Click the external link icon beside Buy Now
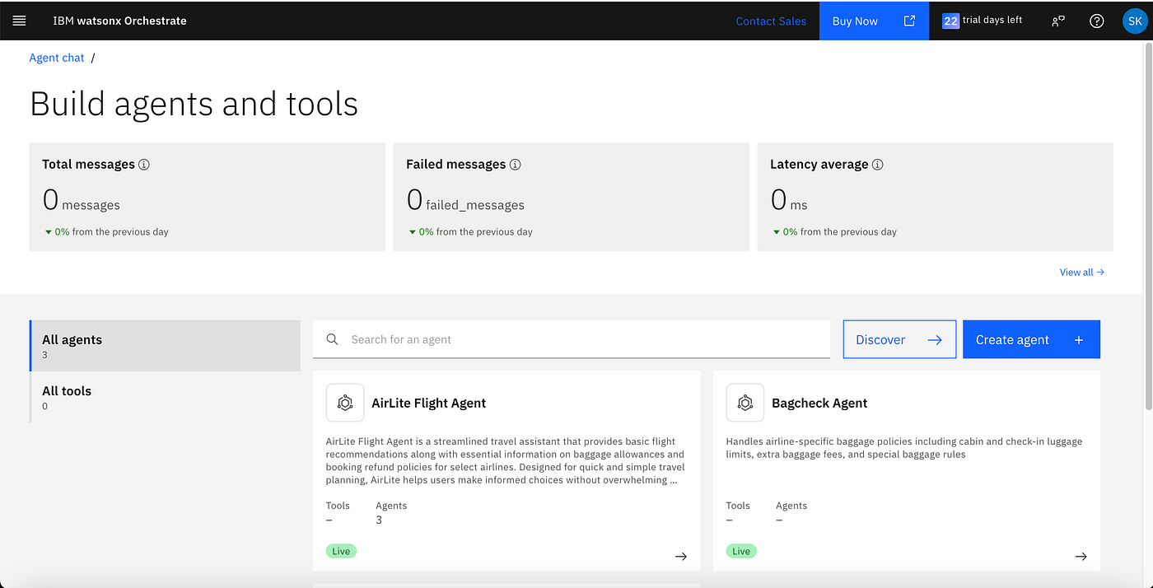 (909, 21)
